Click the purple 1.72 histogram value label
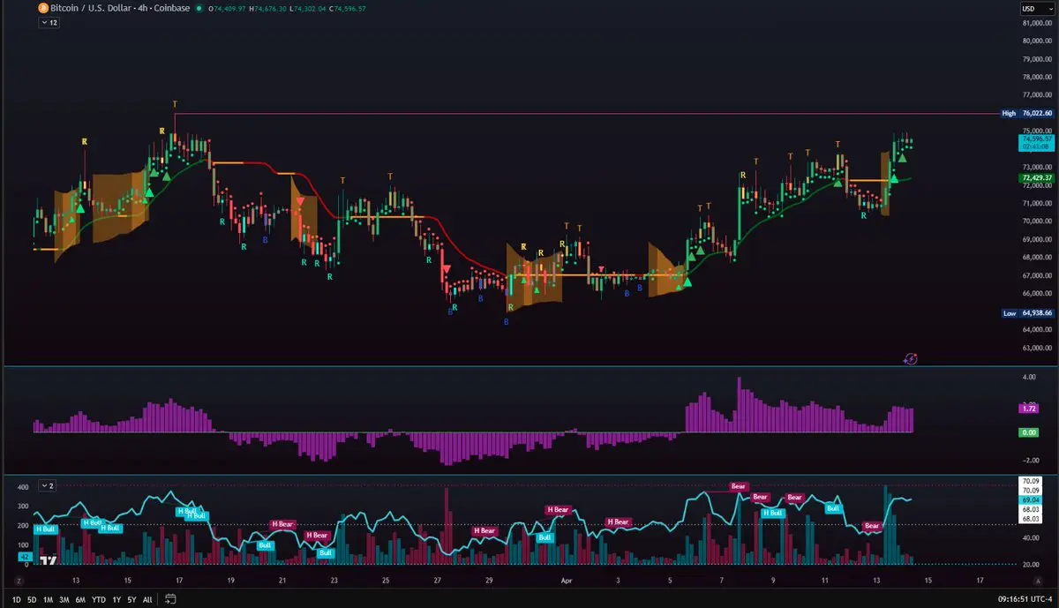The image size is (1059, 608). (1028, 409)
